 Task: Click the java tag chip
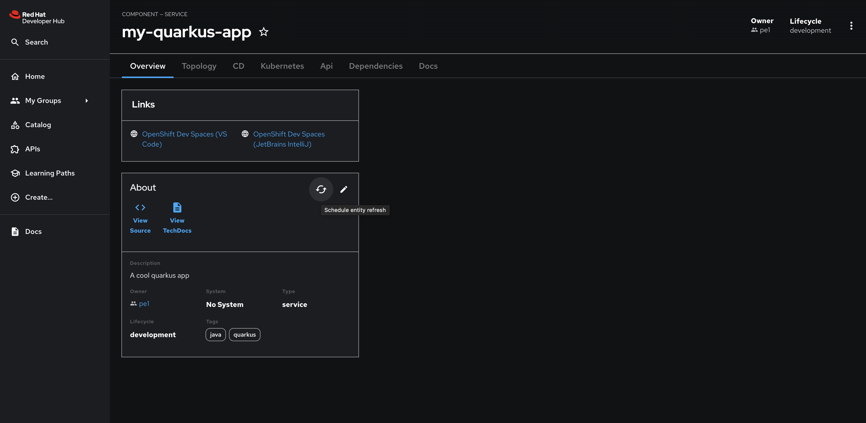click(x=215, y=335)
